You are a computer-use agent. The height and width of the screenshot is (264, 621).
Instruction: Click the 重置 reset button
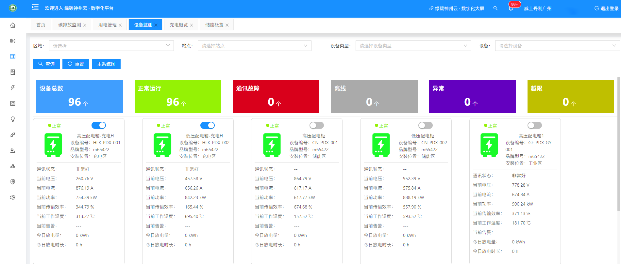(x=76, y=64)
